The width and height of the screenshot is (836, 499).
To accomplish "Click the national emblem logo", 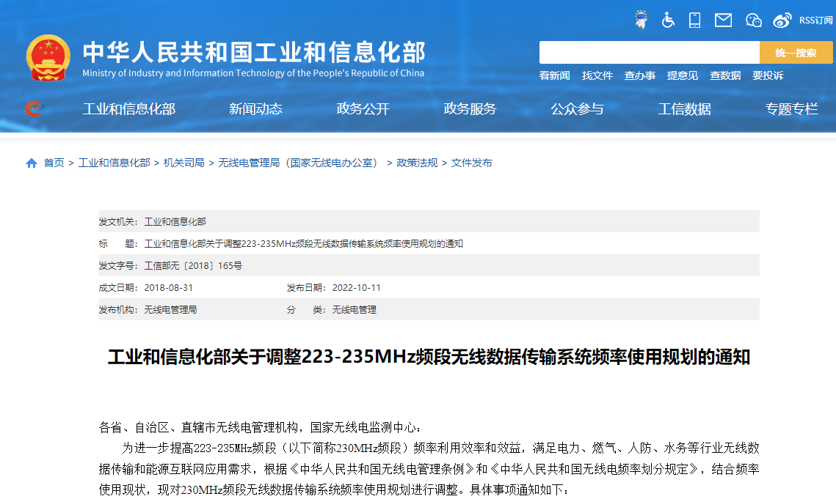I will (x=48, y=56).
